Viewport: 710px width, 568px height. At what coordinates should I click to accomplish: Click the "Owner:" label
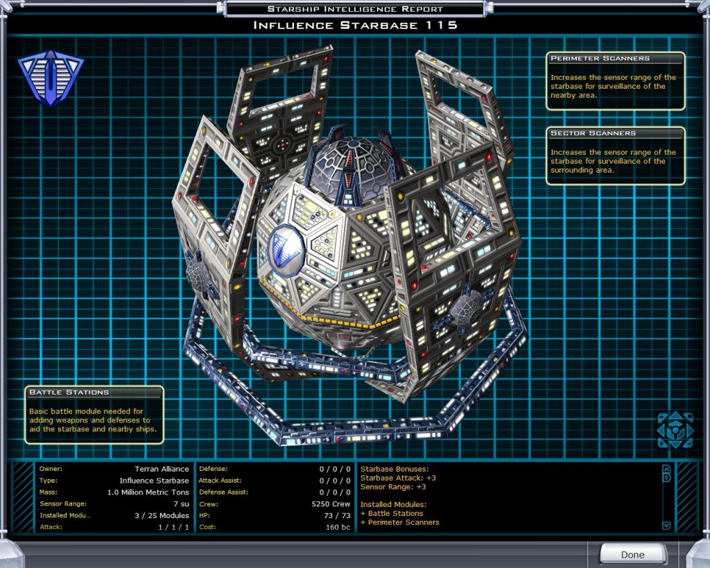[51, 469]
